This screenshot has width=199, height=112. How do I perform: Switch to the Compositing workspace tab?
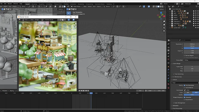tap(89, 4)
